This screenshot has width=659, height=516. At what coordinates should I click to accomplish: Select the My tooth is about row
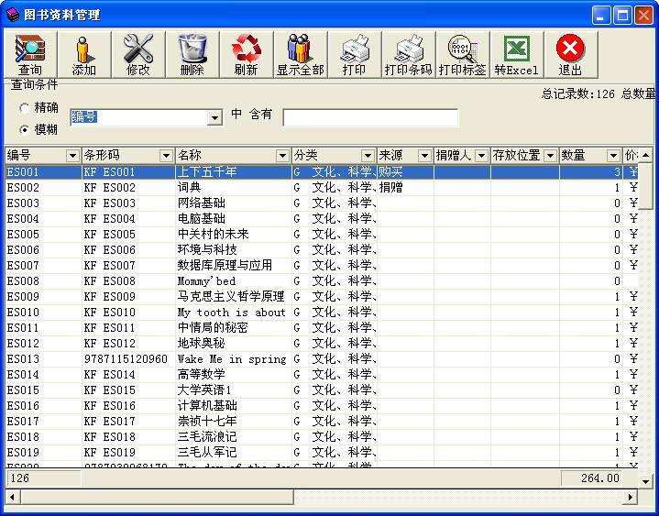tap(322, 313)
